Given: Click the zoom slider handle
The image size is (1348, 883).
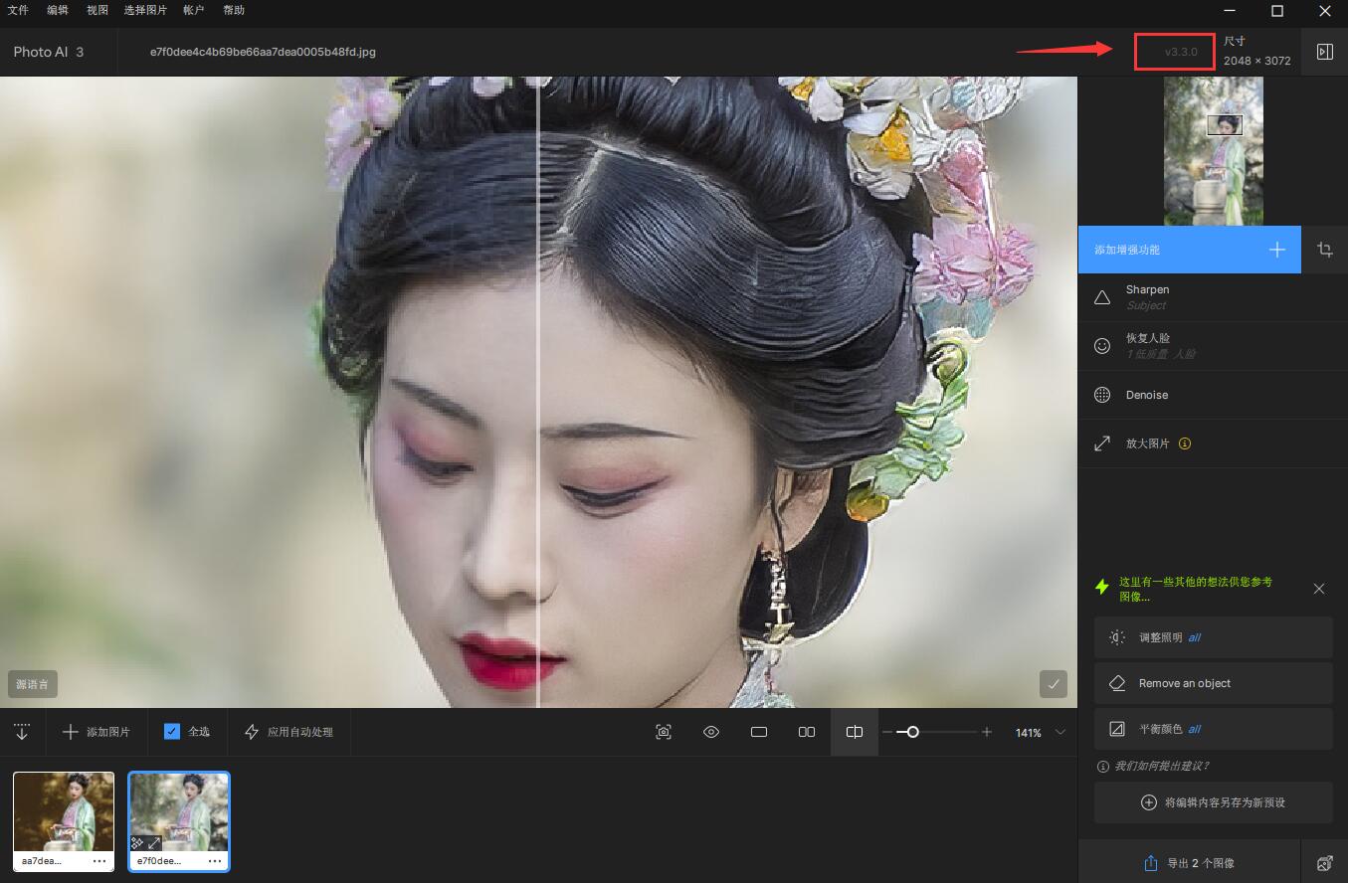Looking at the screenshot, I should [913, 732].
